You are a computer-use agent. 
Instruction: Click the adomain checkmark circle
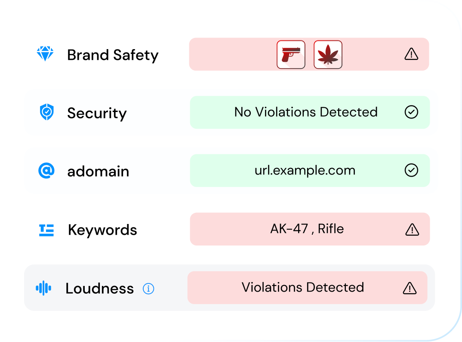[412, 171]
